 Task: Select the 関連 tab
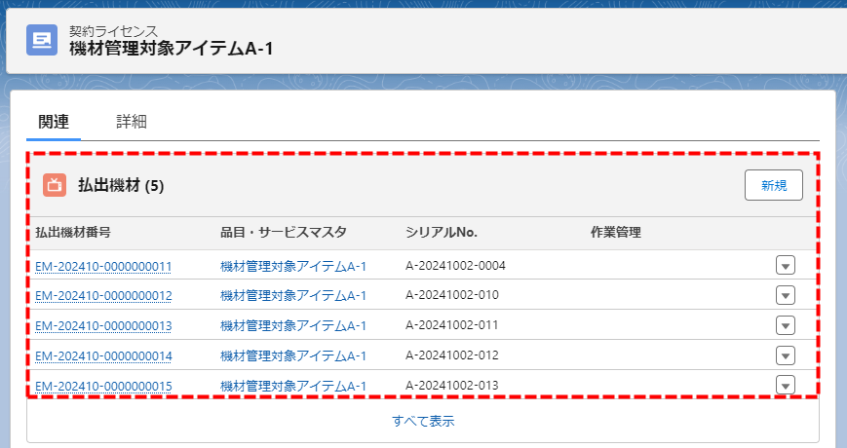[x=54, y=122]
